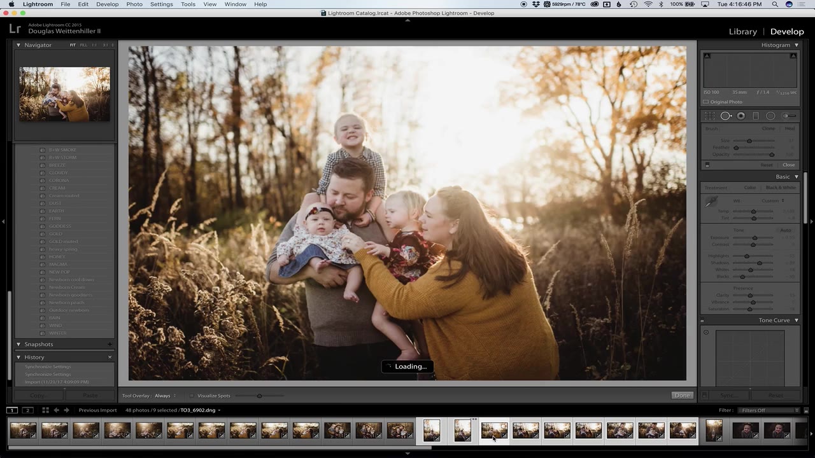This screenshot has height=458, width=815.
Task: Go back to previous photo arrow
Action: click(x=56, y=410)
